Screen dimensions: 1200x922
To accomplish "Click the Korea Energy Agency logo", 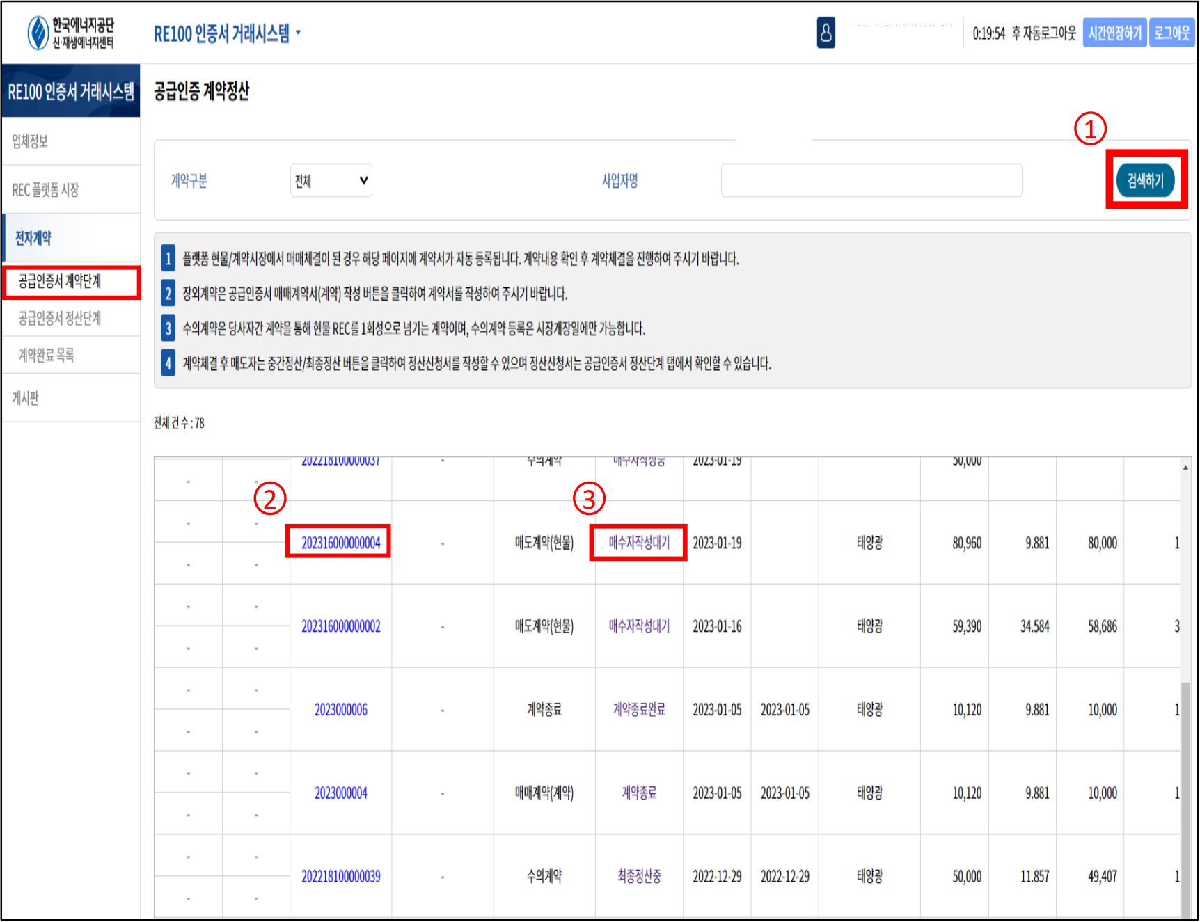I will click(x=70, y=33).
